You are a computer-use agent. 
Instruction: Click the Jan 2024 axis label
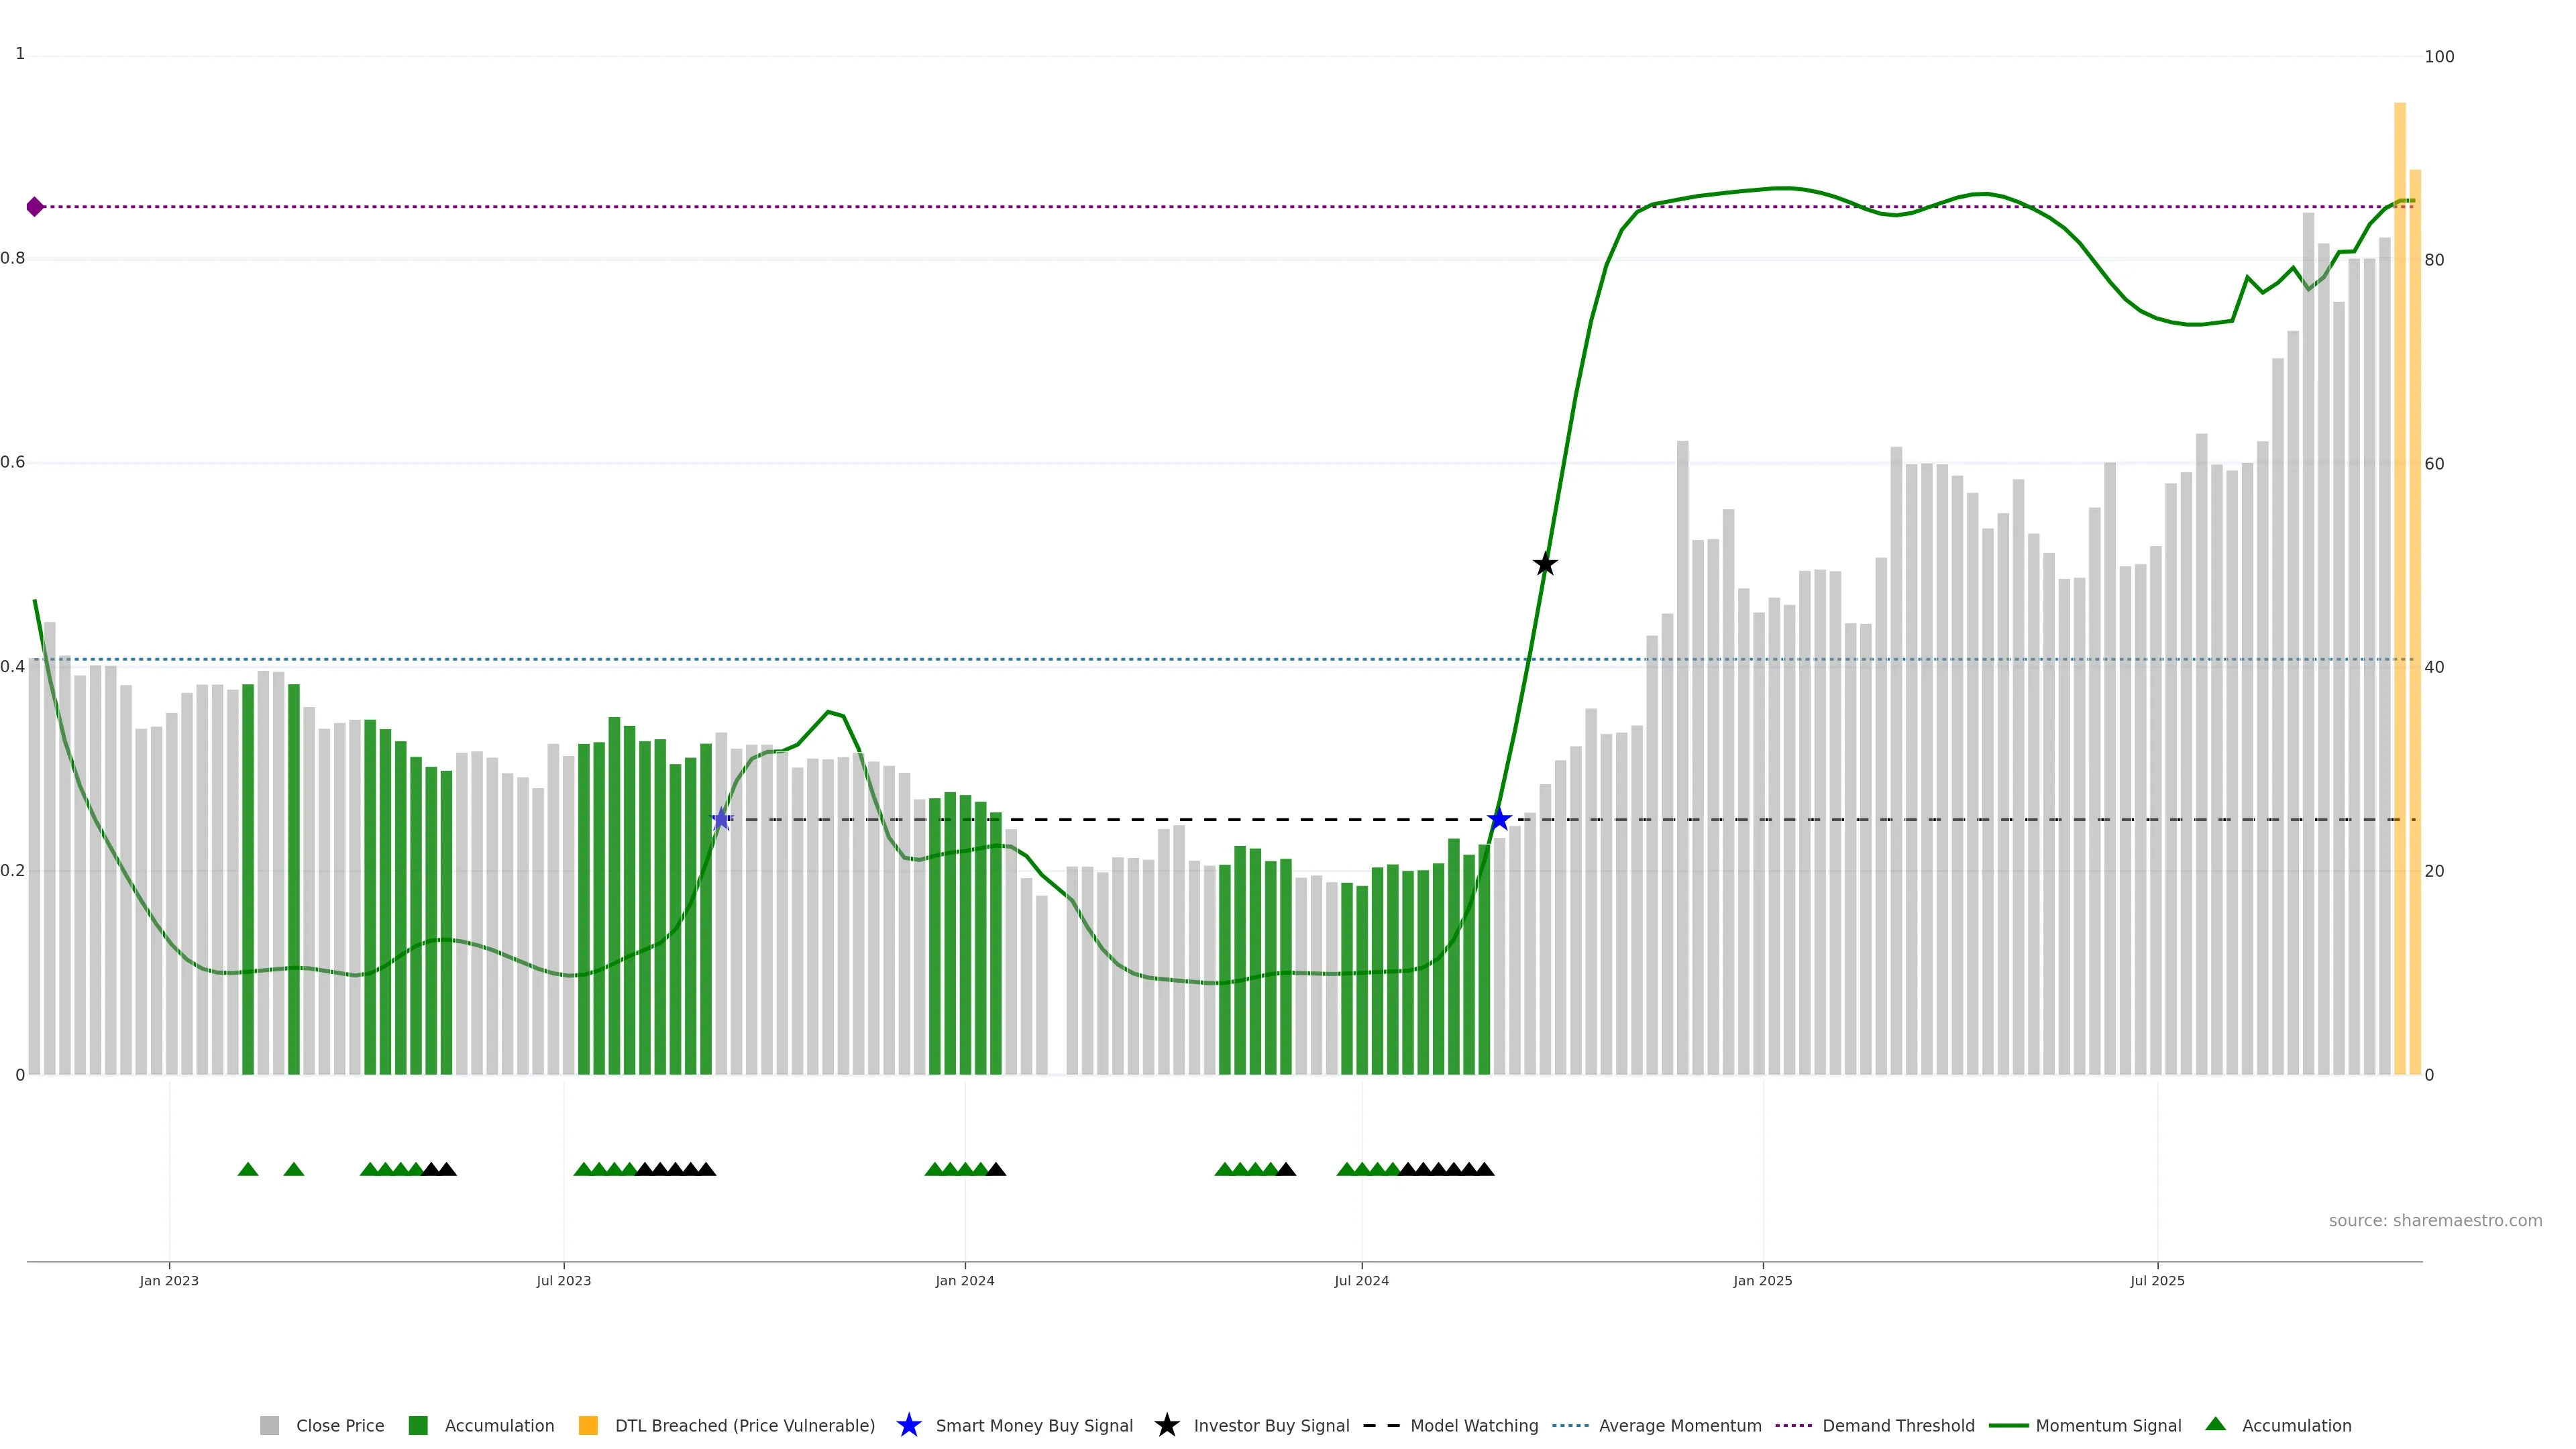(x=964, y=1281)
